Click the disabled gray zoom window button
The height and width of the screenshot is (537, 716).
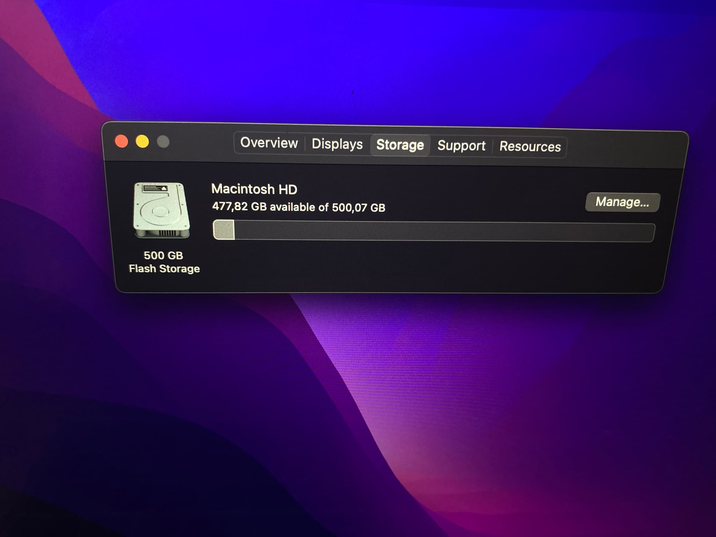[163, 142]
